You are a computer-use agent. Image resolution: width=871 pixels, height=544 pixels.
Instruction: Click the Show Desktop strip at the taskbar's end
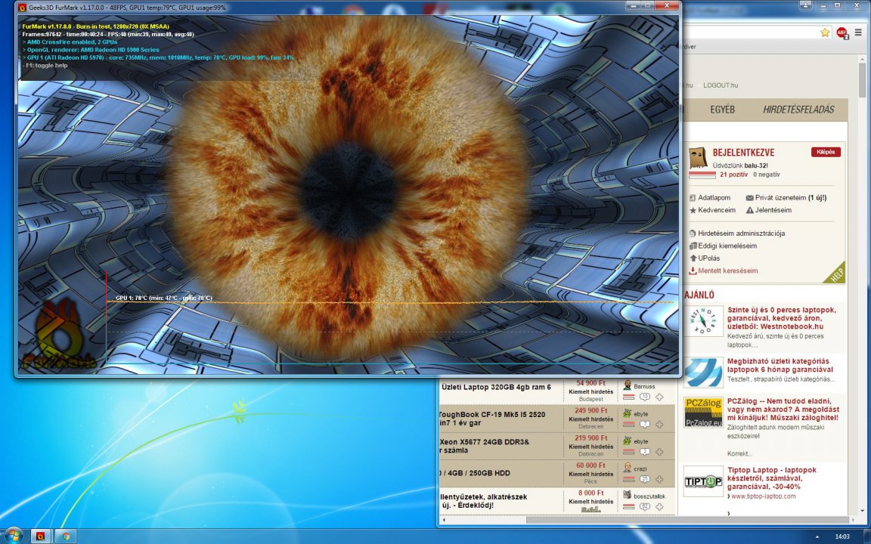click(867, 536)
